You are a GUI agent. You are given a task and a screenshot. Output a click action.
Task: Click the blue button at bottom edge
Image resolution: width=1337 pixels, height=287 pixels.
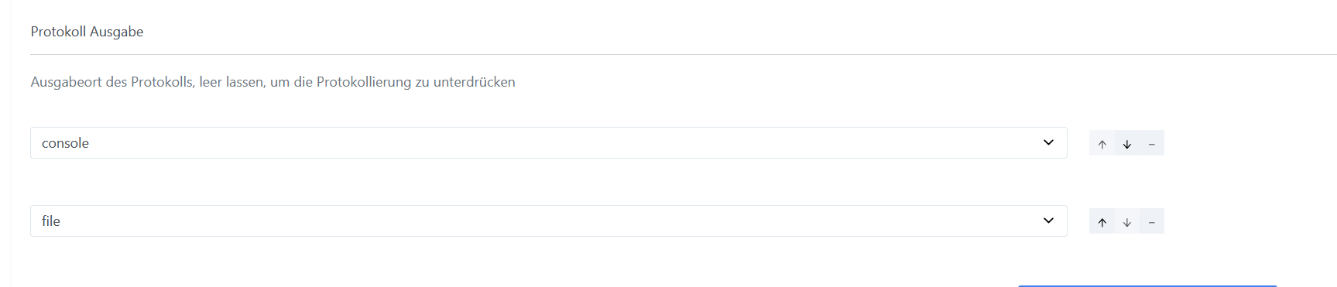coord(1147,285)
